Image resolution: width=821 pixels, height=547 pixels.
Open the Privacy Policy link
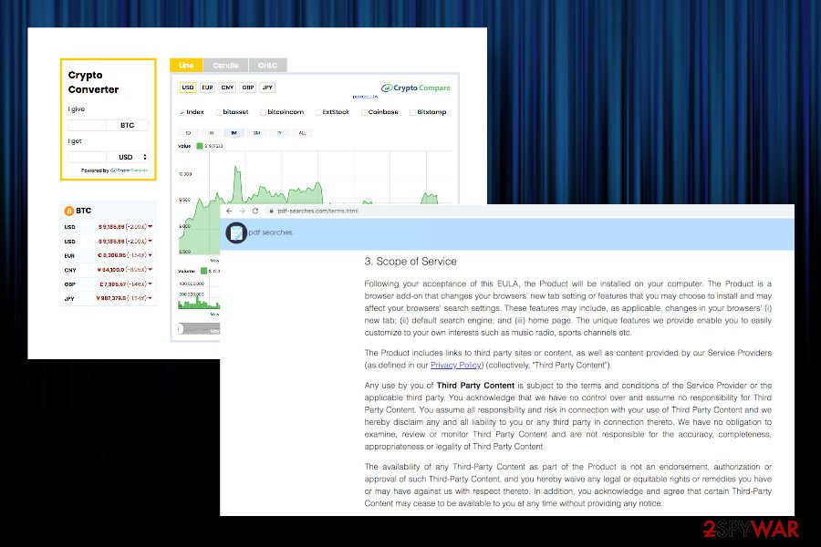[455, 366]
